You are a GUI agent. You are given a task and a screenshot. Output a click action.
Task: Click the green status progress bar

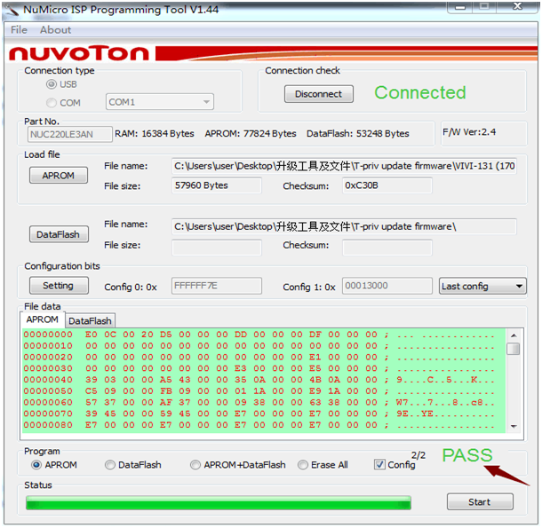219,503
